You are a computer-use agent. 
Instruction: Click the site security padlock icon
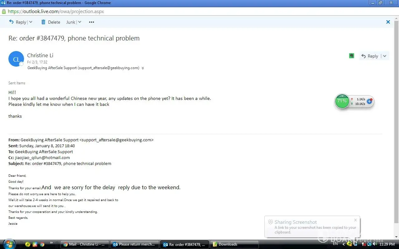(x=4, y=11)
